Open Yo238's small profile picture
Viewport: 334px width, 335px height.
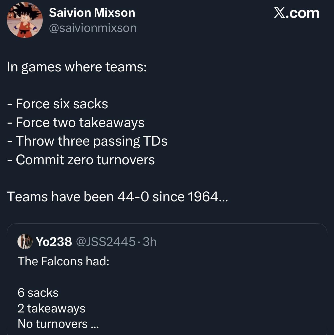(25, 241)
